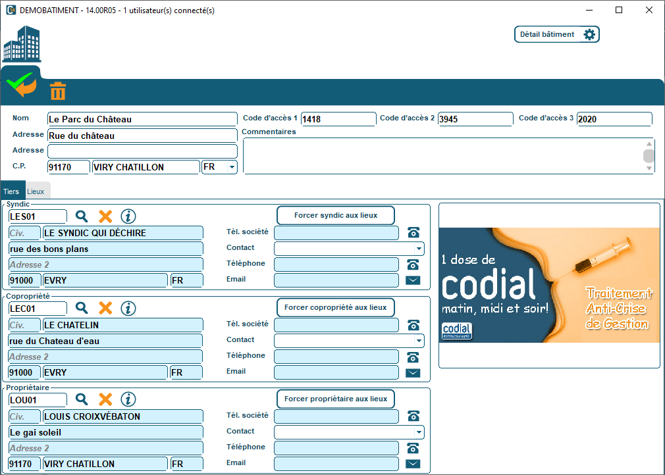Click Forcer syndic aux lieux button

336,215
